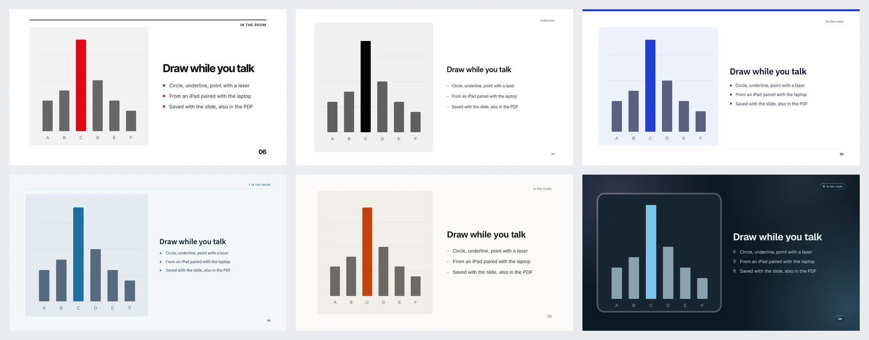The height and width of the screenshot is (340, 869).
Task: Click the bold uppercase 'IN THE ROOM' header
Action: click(x=253, y=25)
